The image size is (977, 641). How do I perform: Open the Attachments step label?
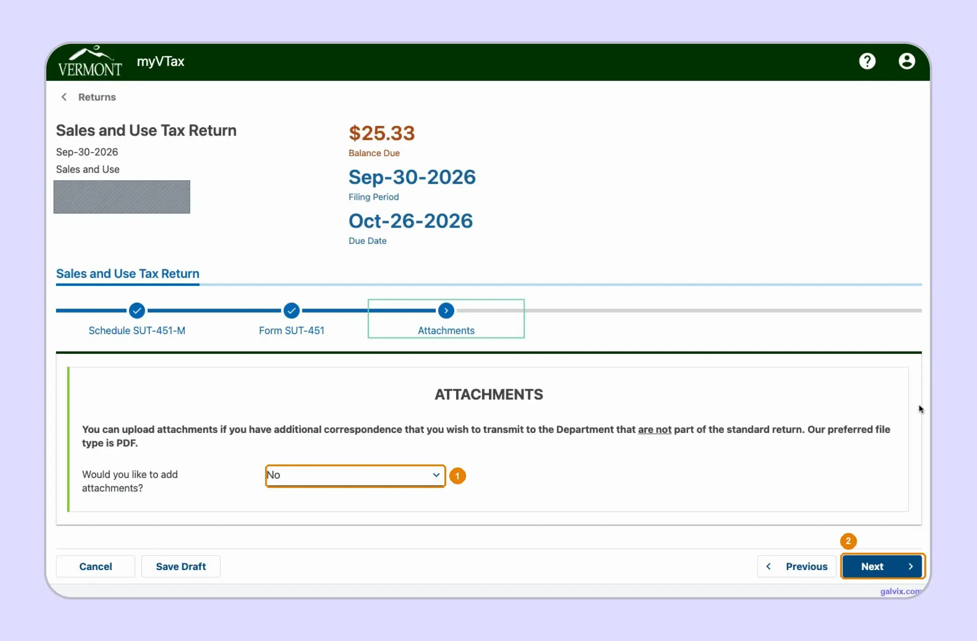tap(446, 330)
